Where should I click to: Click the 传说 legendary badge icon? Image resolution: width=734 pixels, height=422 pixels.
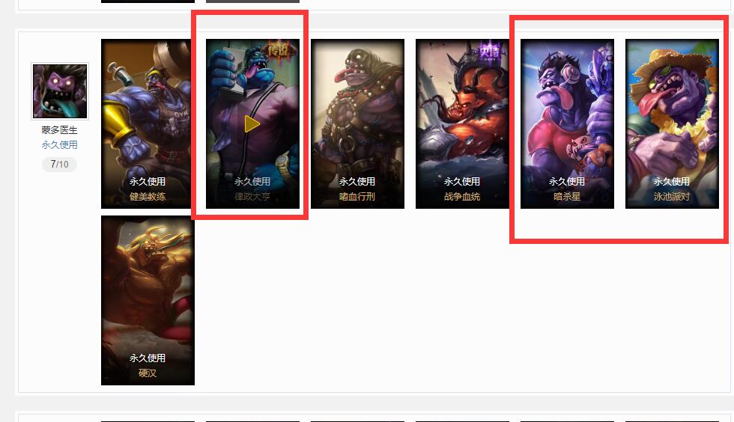pyautogui.click(x=279, y=49)
